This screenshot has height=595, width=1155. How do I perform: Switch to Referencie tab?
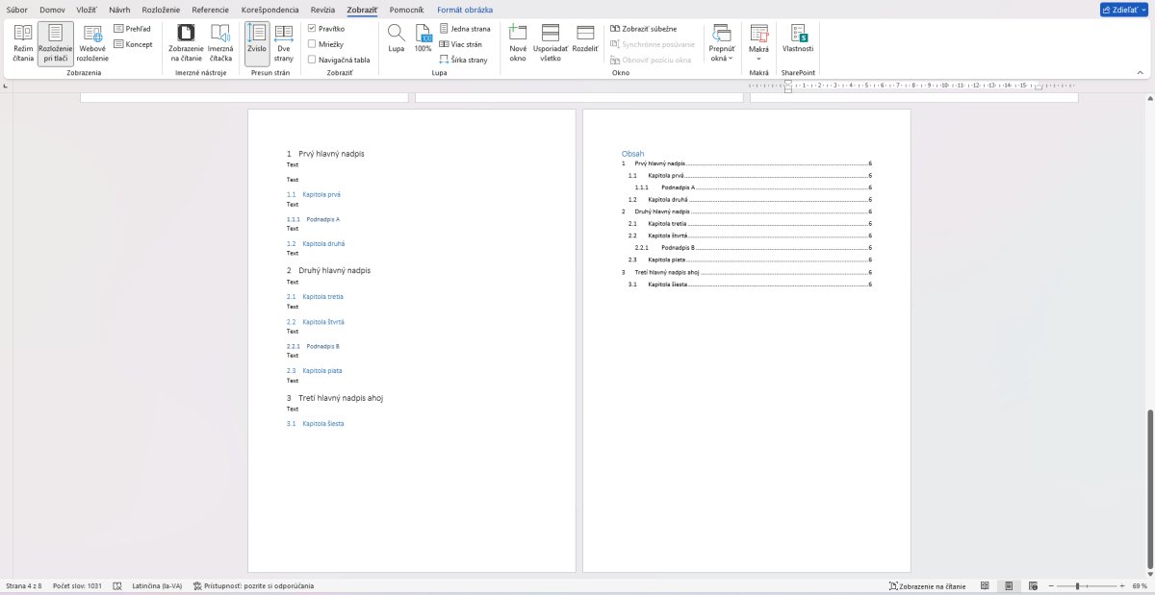tap(211, 9)
